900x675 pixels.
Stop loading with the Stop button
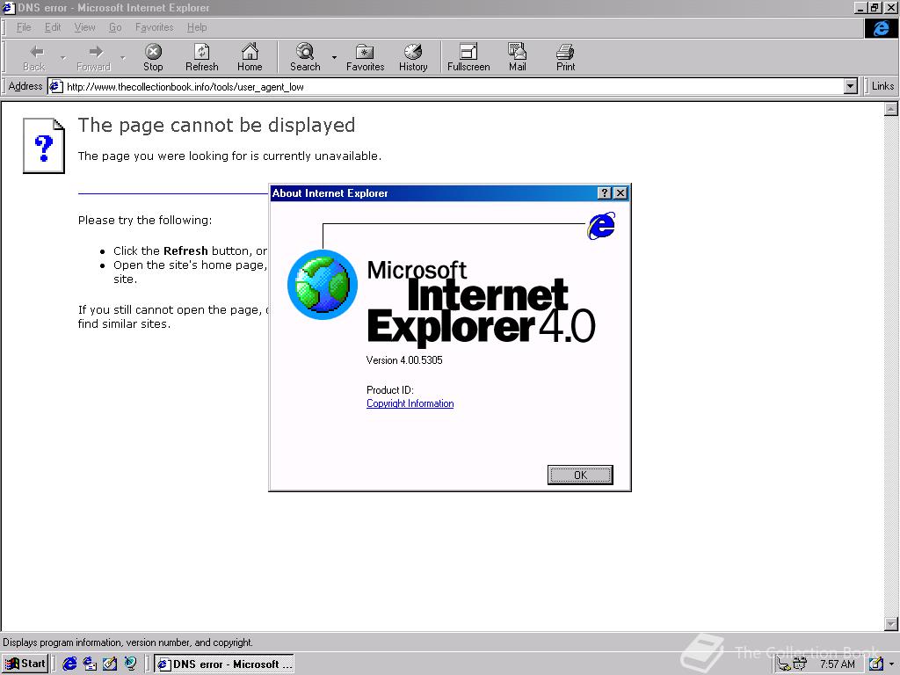point(153,57)
